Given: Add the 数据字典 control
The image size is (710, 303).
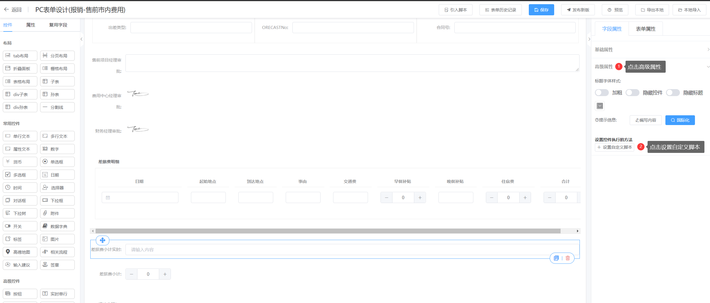Looking at the screenshot, I should pyautogui.click(x=57, y=226).
